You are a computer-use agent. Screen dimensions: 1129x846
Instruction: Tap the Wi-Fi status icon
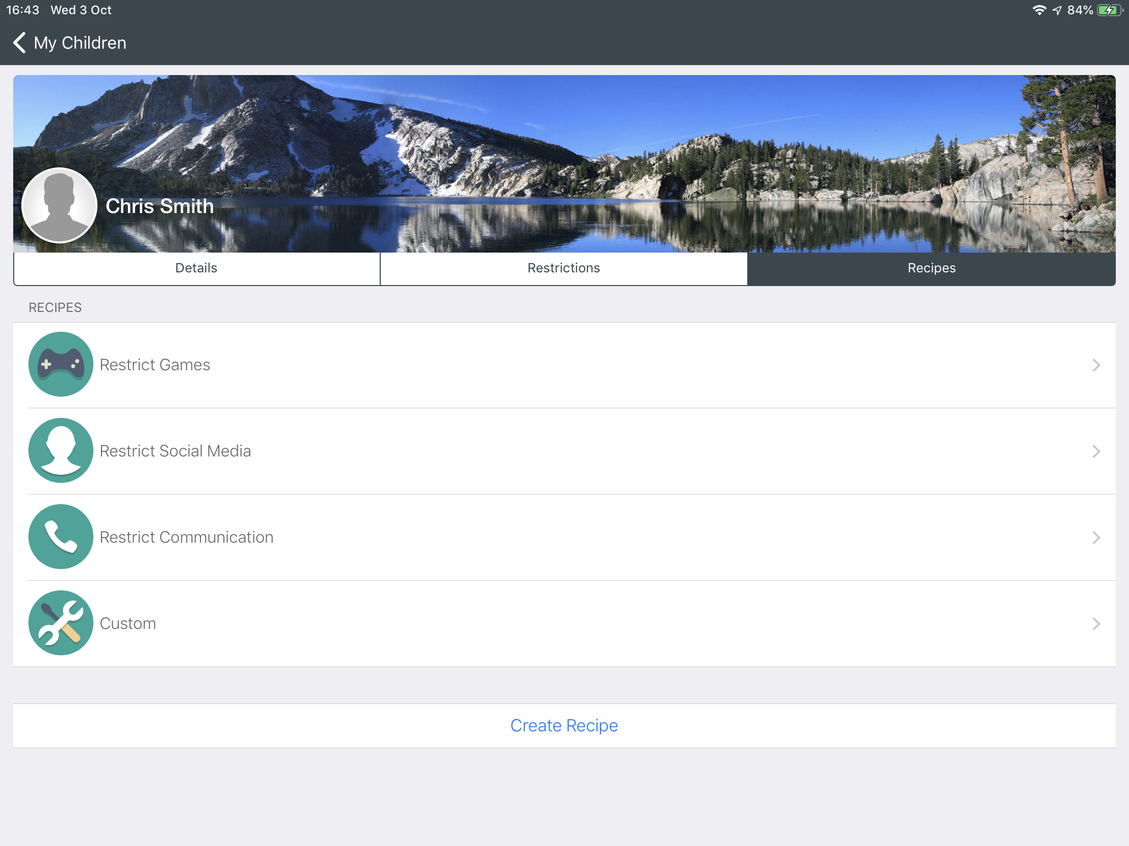pyautogui.click(x=1039, y=10)
